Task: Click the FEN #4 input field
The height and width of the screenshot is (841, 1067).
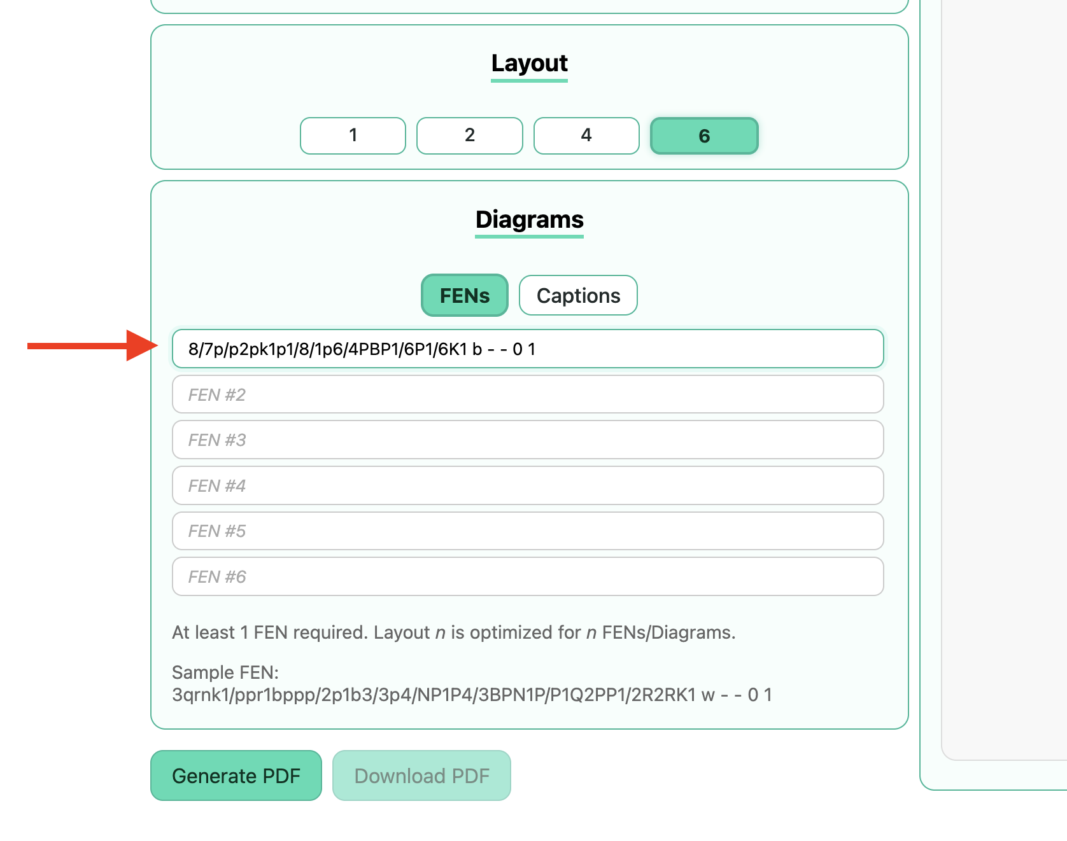Action: (527, 485)
